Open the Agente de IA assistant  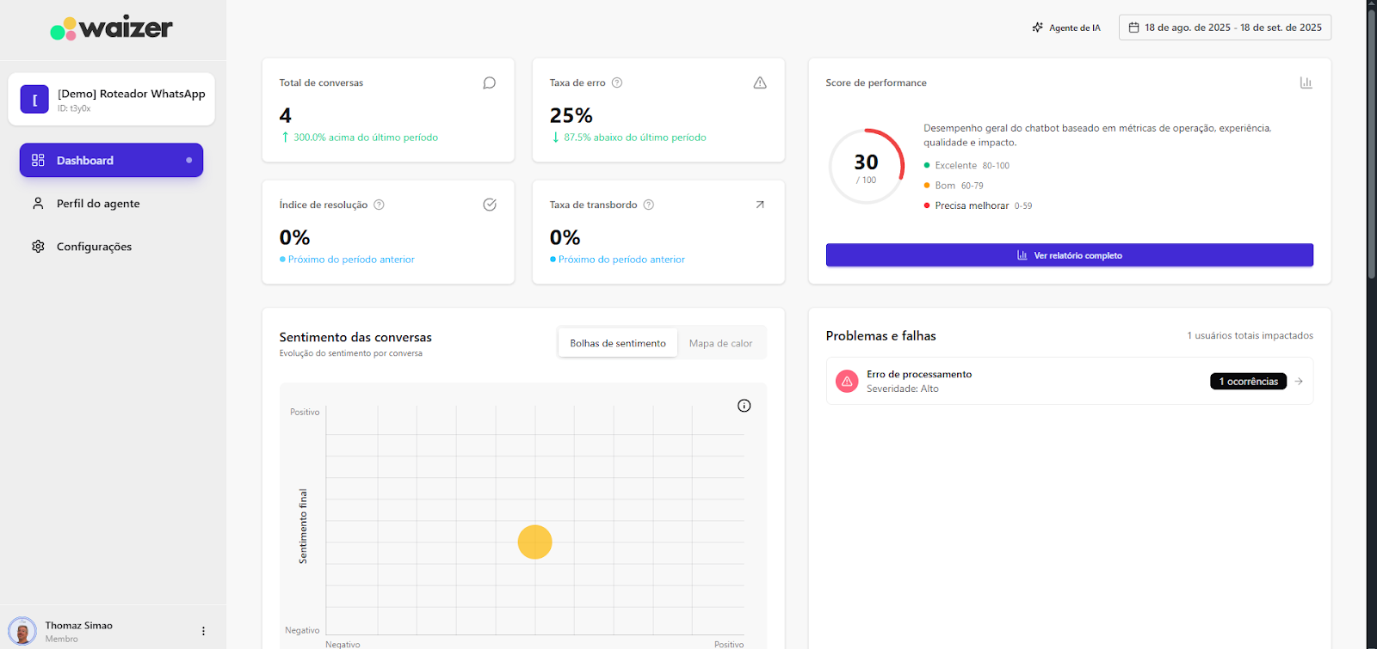(x=1066, y=28)
